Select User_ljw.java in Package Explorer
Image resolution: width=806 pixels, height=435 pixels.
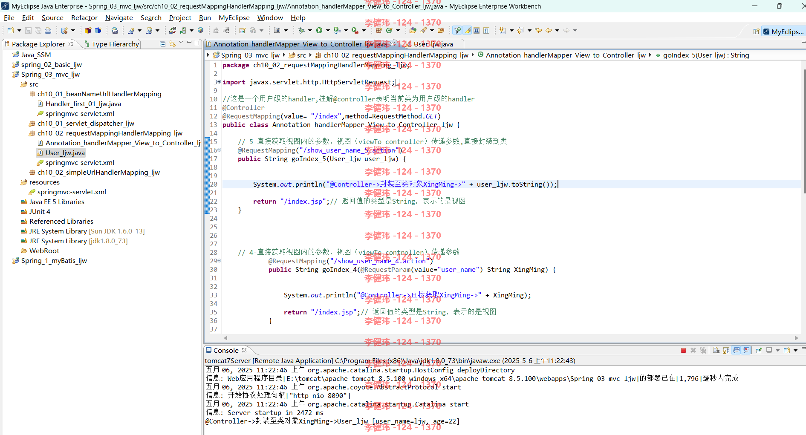point(61,153)
